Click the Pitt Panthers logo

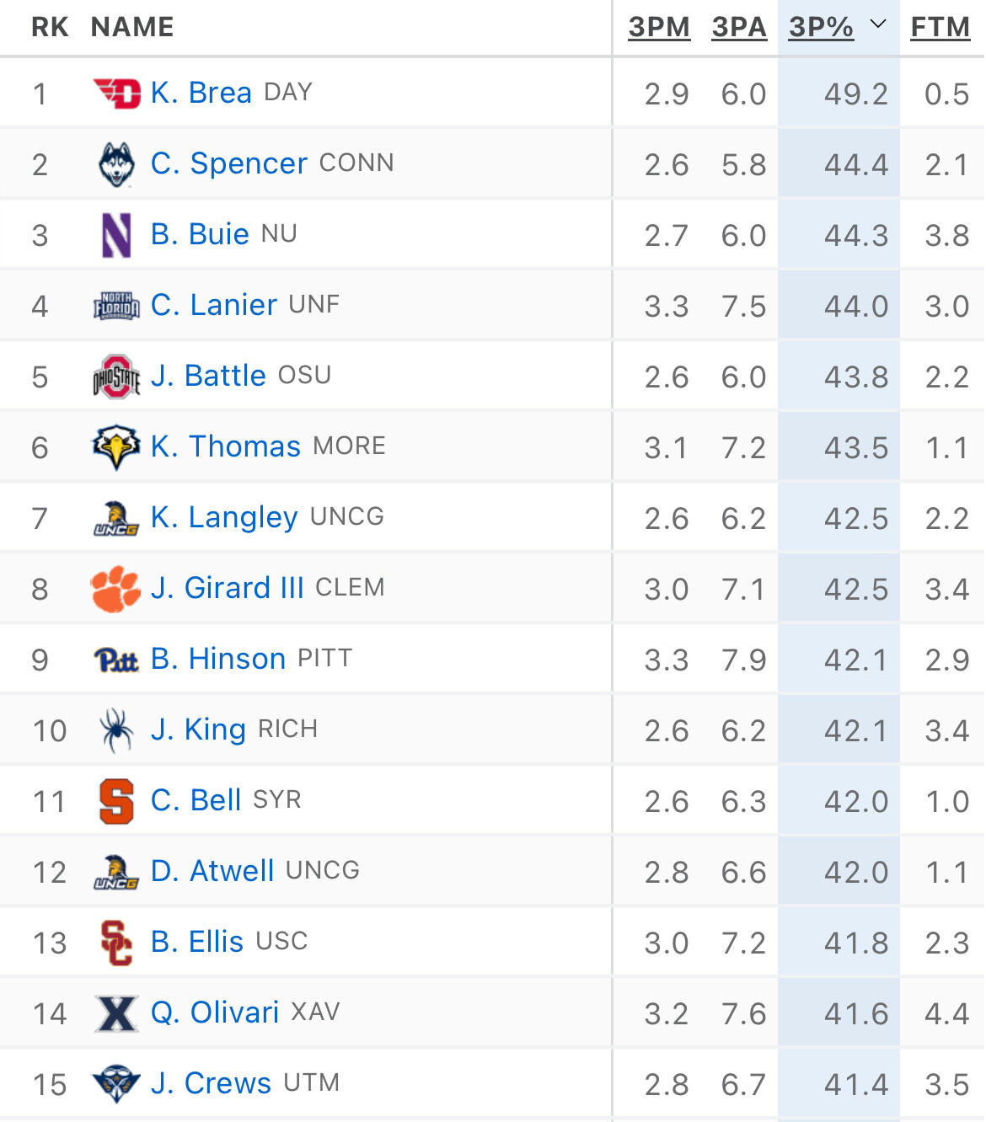pyautogui.click(x=116, y=660)
